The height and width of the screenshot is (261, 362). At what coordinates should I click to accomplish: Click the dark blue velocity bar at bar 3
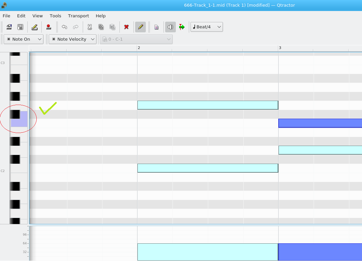click(x=320, y=252)
